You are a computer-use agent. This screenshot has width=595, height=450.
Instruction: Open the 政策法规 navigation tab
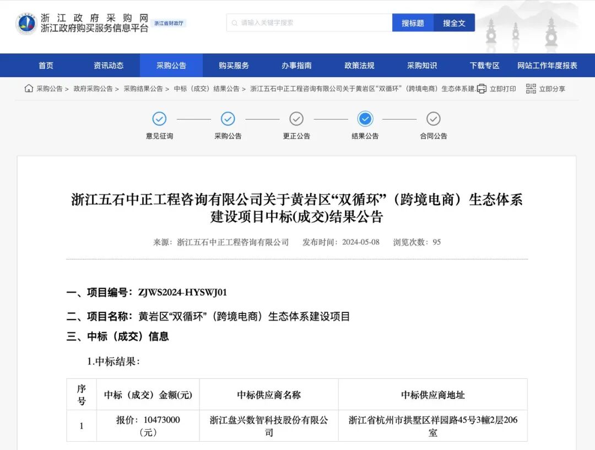point(359,65)
